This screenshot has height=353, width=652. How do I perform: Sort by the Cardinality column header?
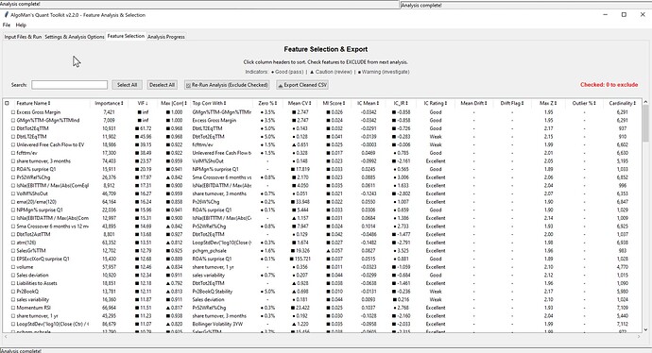622,103
